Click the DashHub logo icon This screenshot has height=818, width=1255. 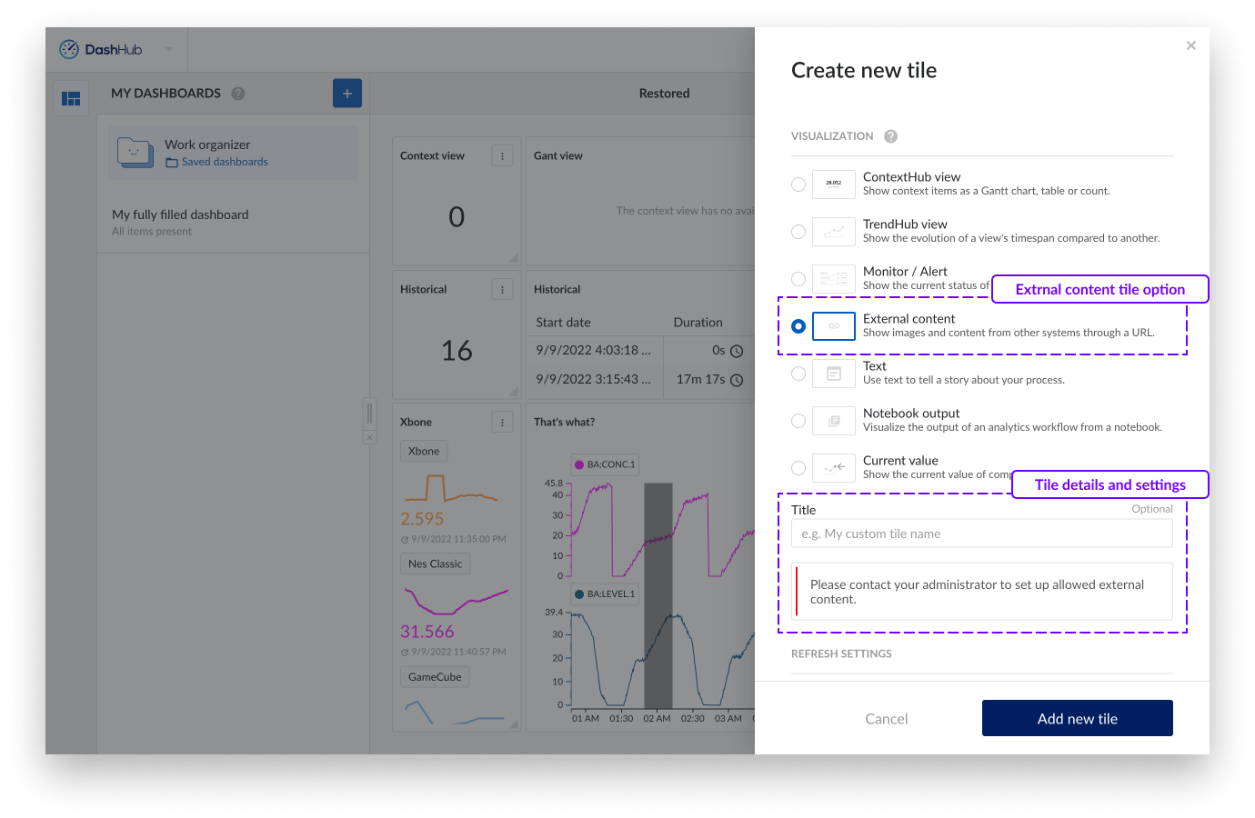(x=69, y=49)
